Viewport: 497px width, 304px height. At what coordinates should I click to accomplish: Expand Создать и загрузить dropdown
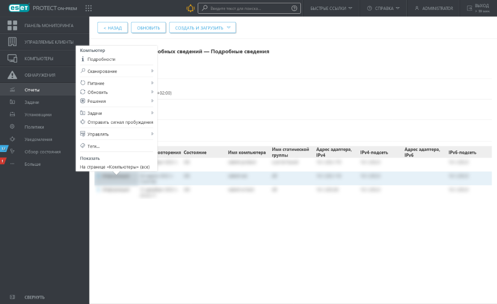coord(202,28)
